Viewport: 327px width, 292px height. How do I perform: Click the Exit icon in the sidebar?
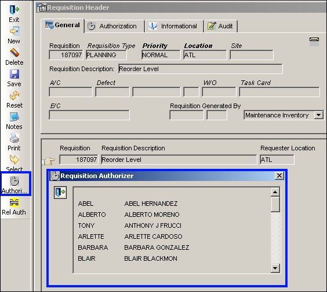[14, 10]
